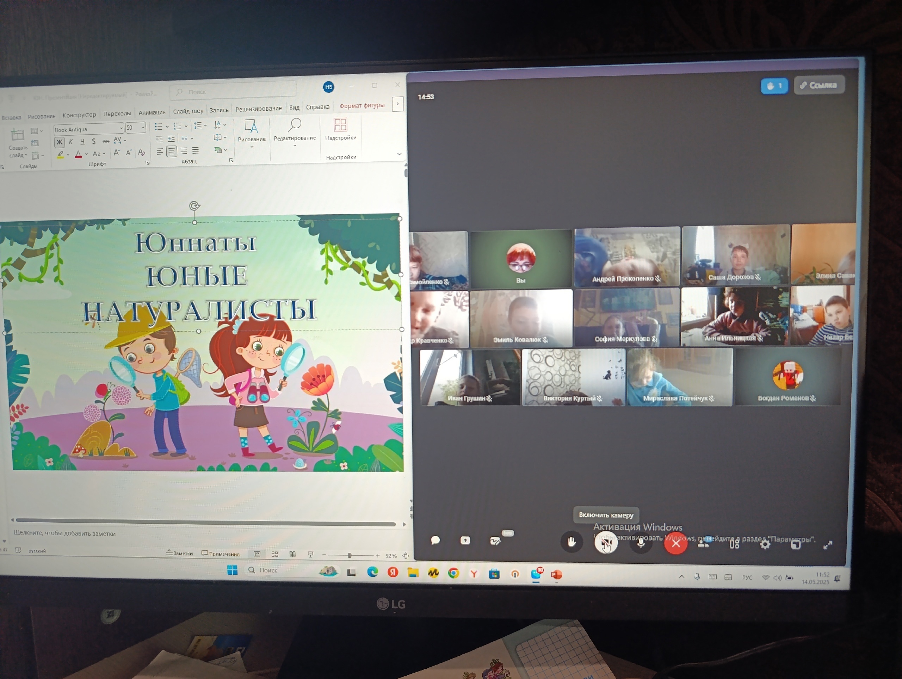The height and width of the screenshot is (679, 902).
Task: Apply justified text alignment
Action: pyautogui.click(x=196, y=150)
